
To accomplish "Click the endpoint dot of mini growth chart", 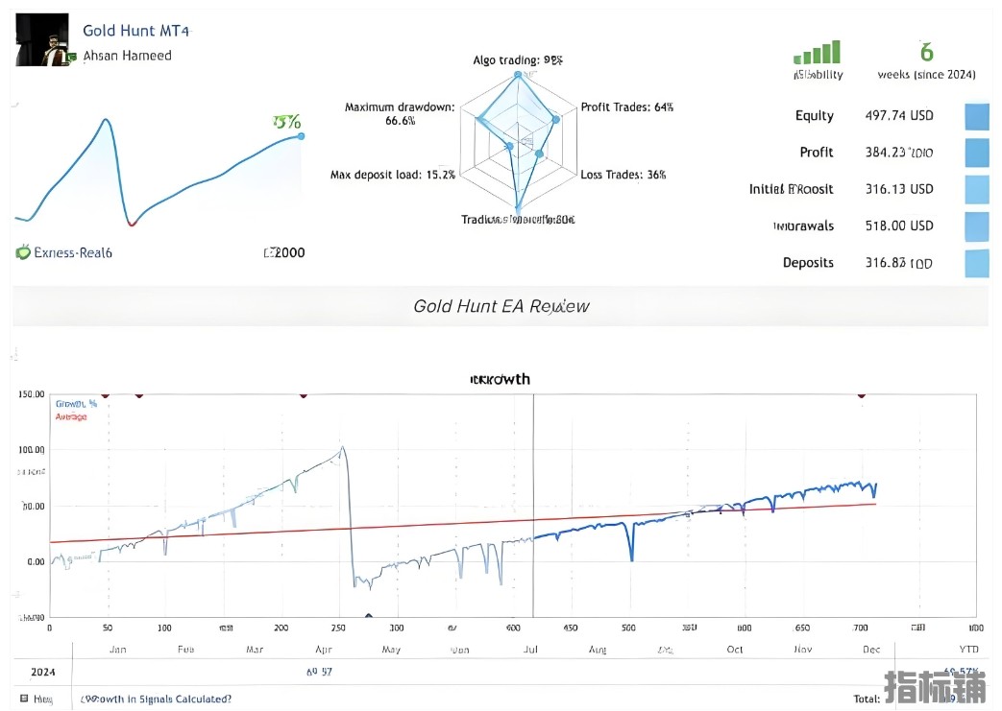I will point(301,136).
